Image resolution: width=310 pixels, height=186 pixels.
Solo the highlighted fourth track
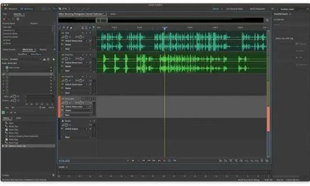tap(87, 99)
